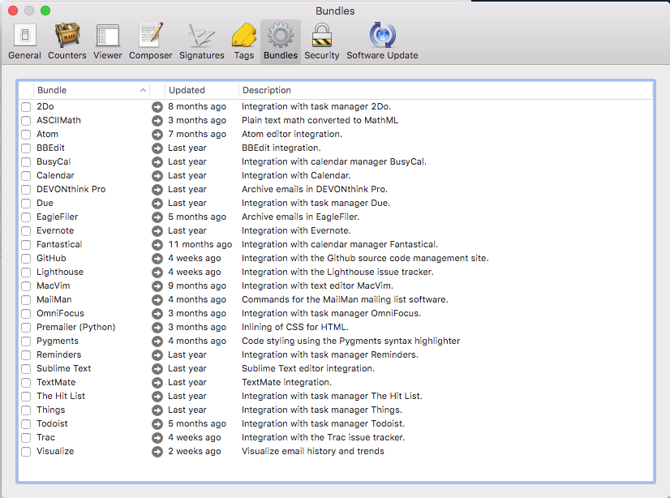Select the Things bundle name

coord(51,410)
